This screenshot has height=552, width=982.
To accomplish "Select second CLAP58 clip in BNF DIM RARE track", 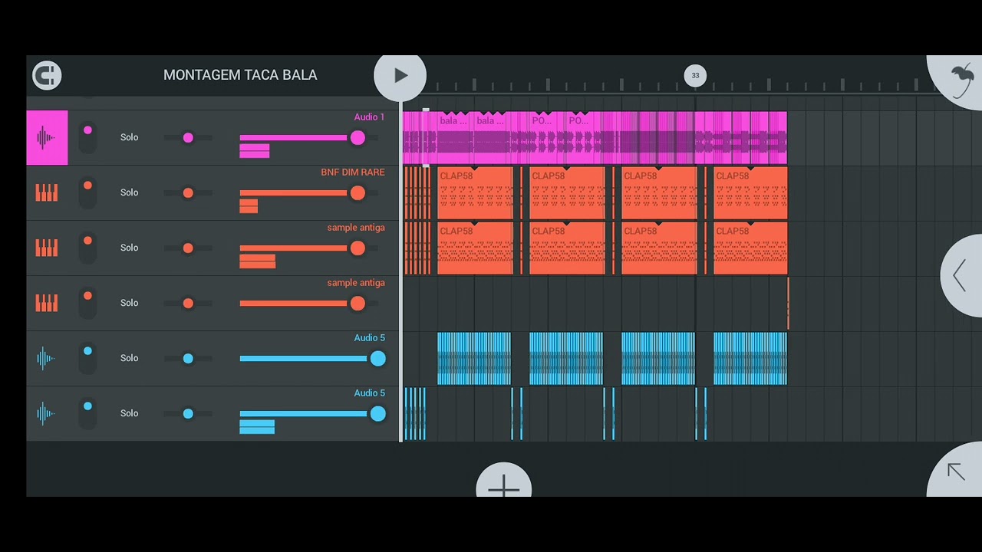I will pyautogui.click(x=567, y=193).
